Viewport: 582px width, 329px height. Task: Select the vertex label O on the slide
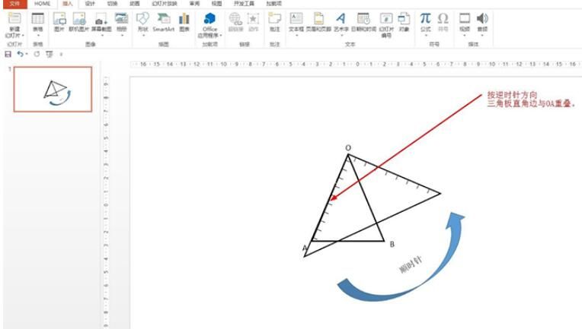[348, 148]
